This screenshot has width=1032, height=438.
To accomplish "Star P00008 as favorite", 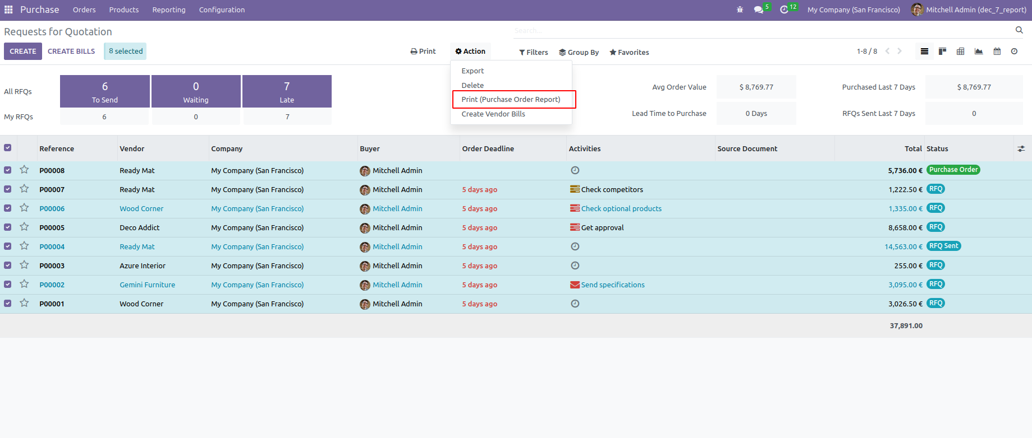I will pyautogui.click(x=24, y=170).
